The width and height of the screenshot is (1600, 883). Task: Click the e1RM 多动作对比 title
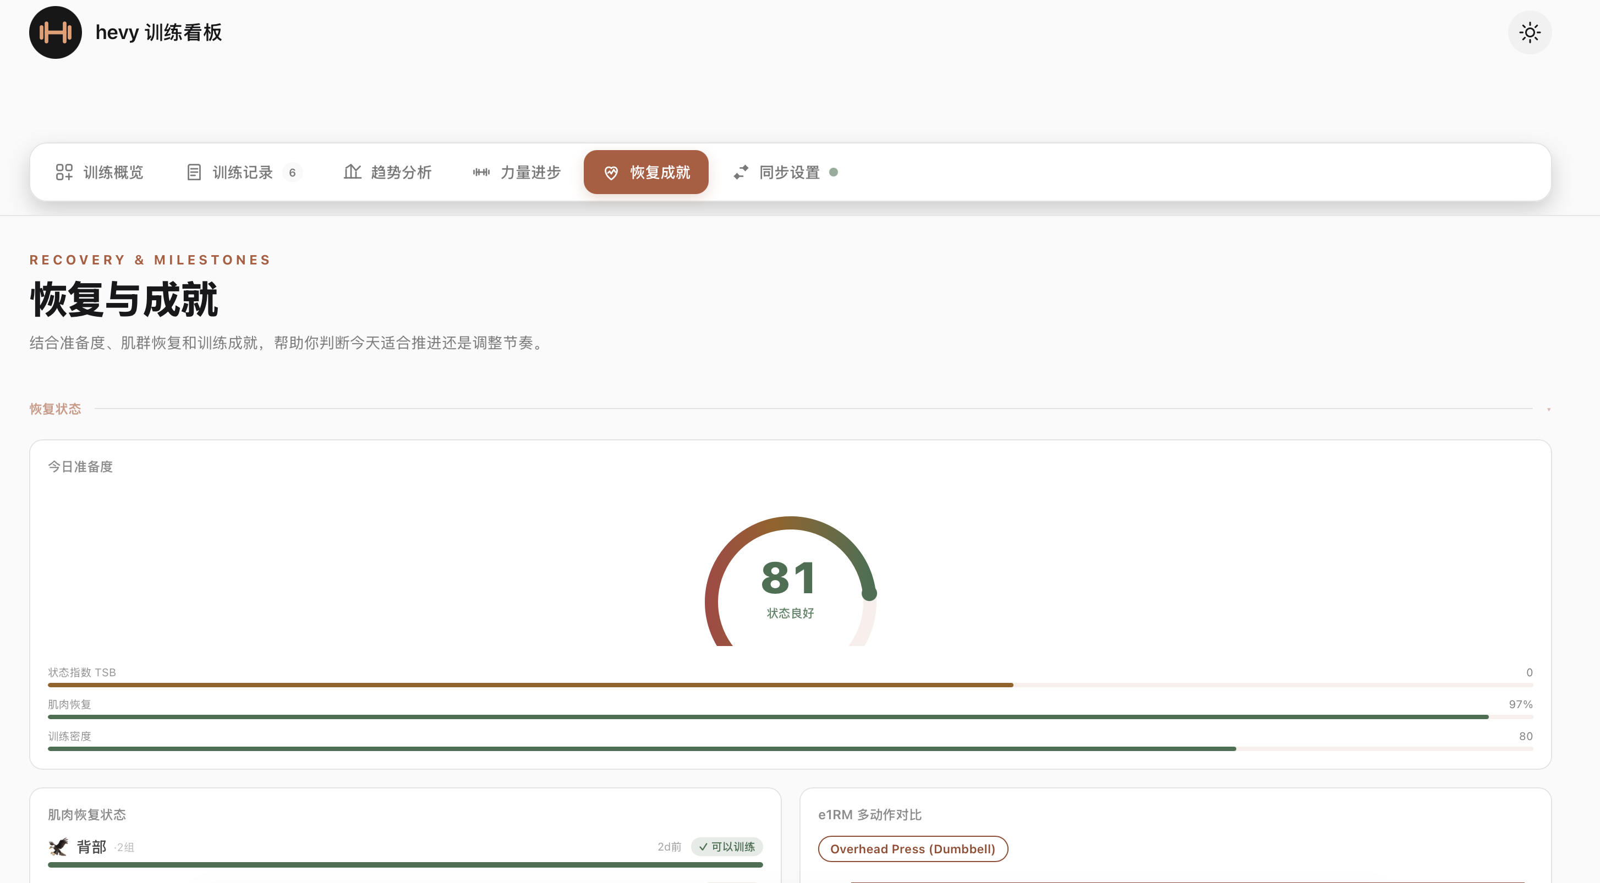(x=869, y=815)
